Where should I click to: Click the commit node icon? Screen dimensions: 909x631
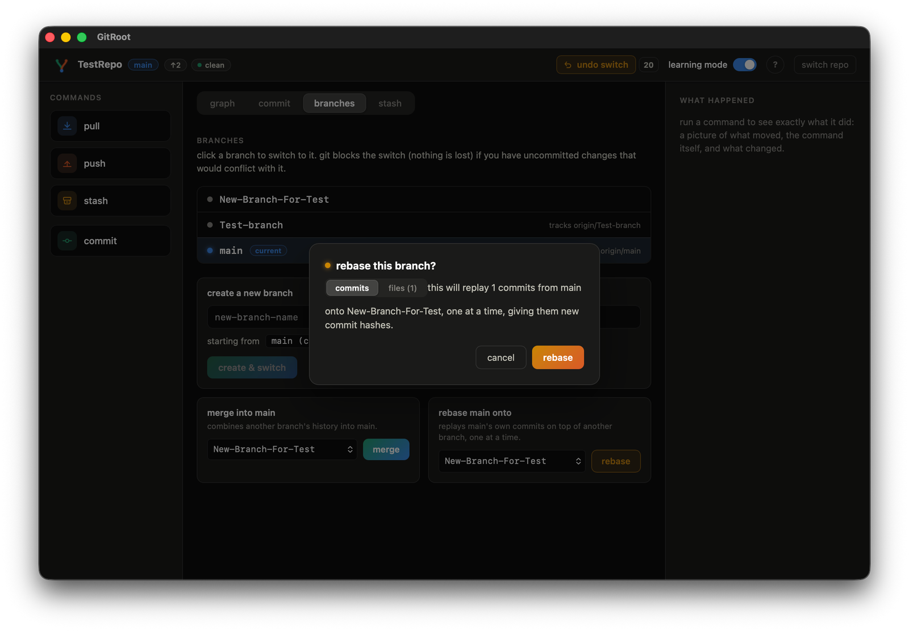[x=67, y=241]
